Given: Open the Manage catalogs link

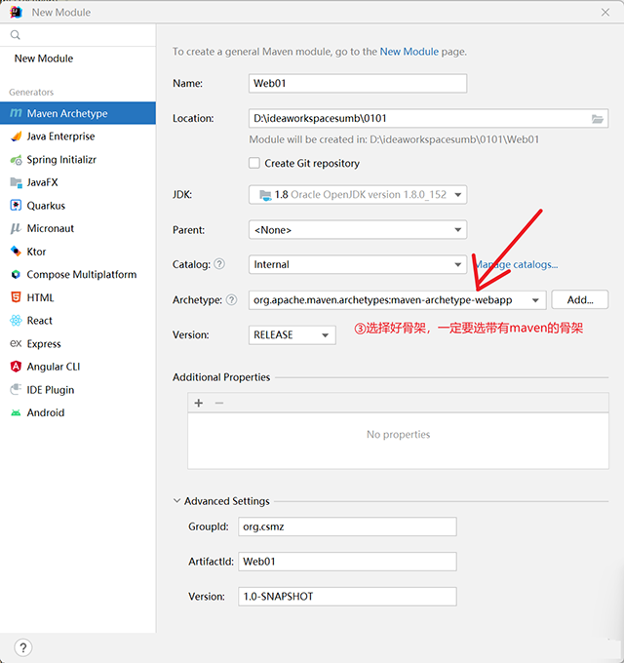Looking at the screenshot, I should 516,264.
